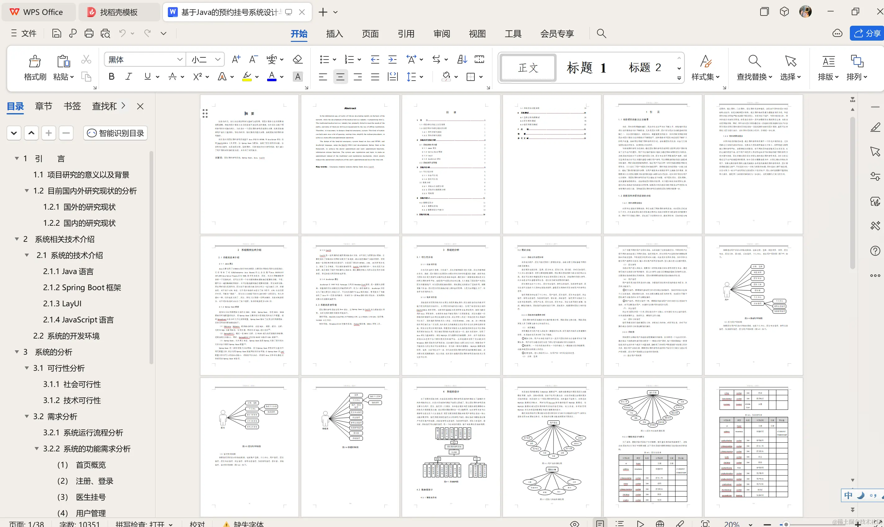Image resolution: width=884 pixels, height=527 pixels.
Task: Open the font size dropdown 小二
Action: point(218,60)
